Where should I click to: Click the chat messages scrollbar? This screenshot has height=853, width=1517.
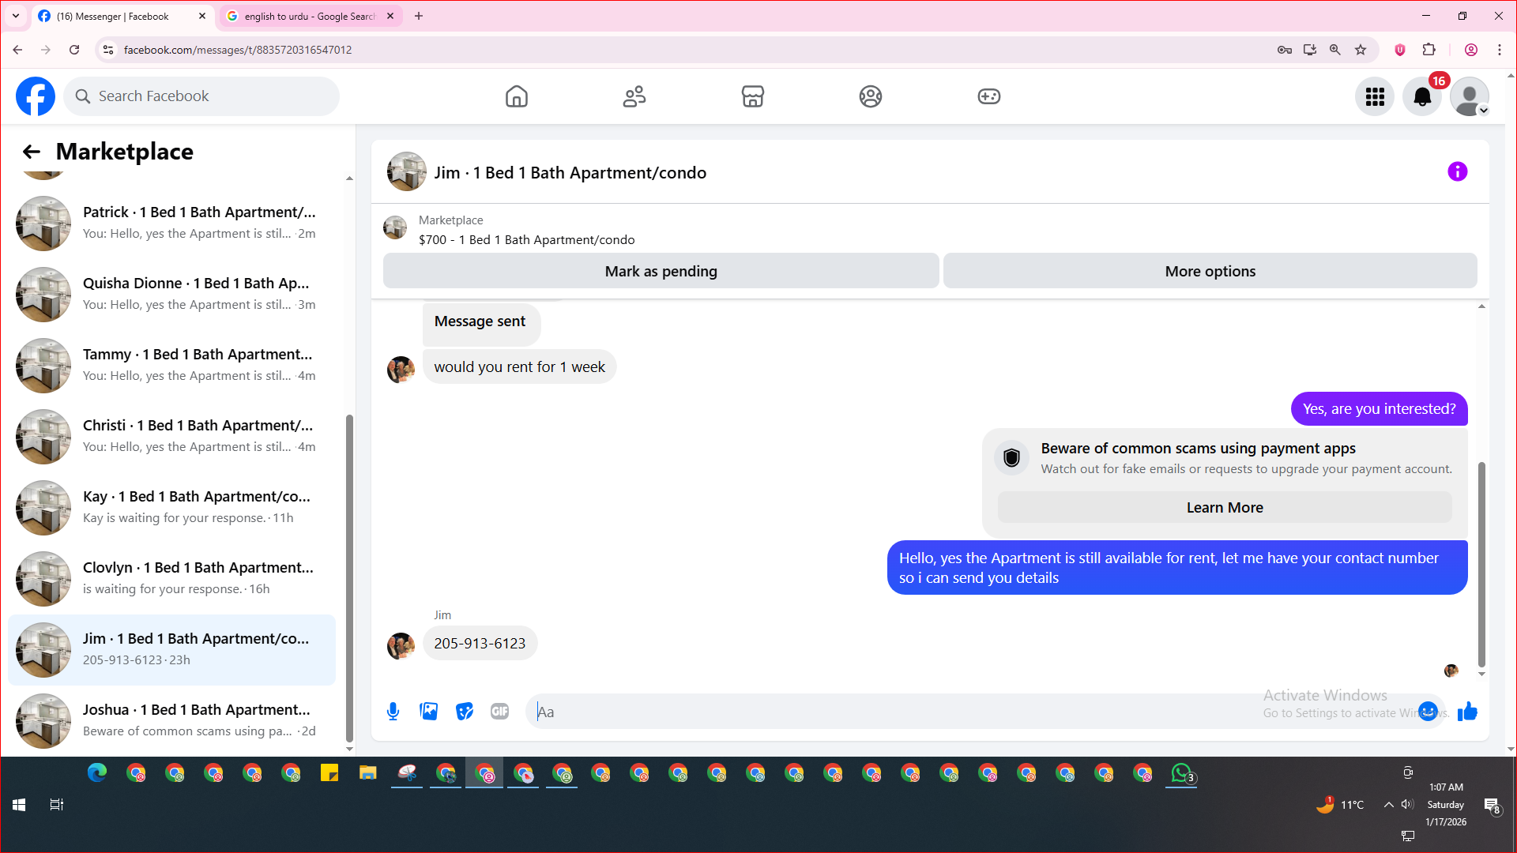[1481, 565]
